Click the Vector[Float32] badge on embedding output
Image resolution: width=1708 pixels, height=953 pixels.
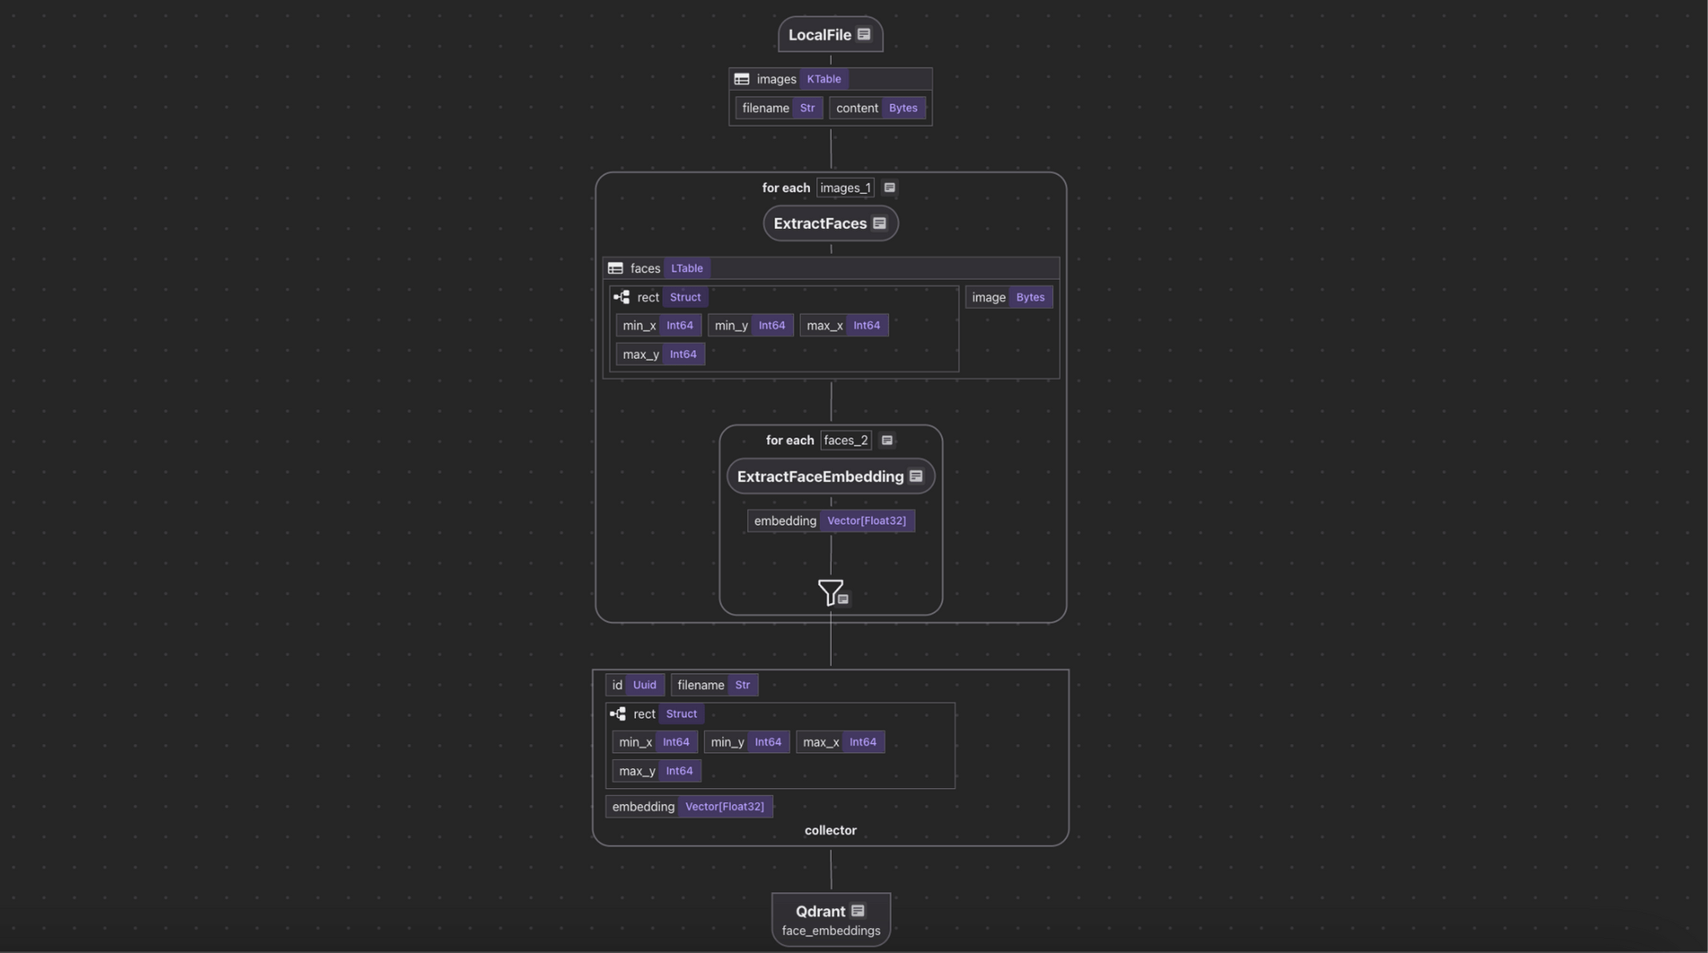[866, 520]
